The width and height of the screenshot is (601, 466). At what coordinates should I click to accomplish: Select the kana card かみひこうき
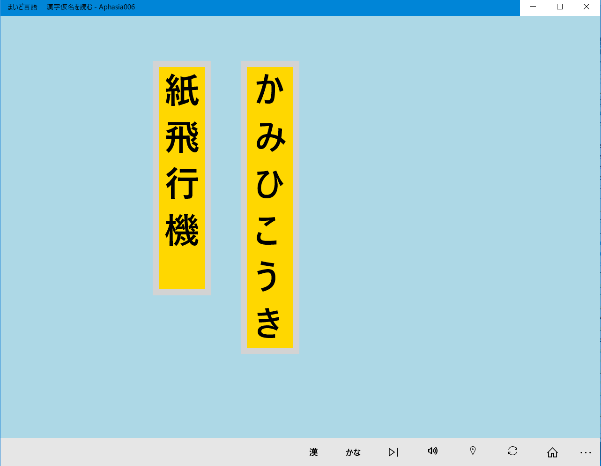[270, 207]
